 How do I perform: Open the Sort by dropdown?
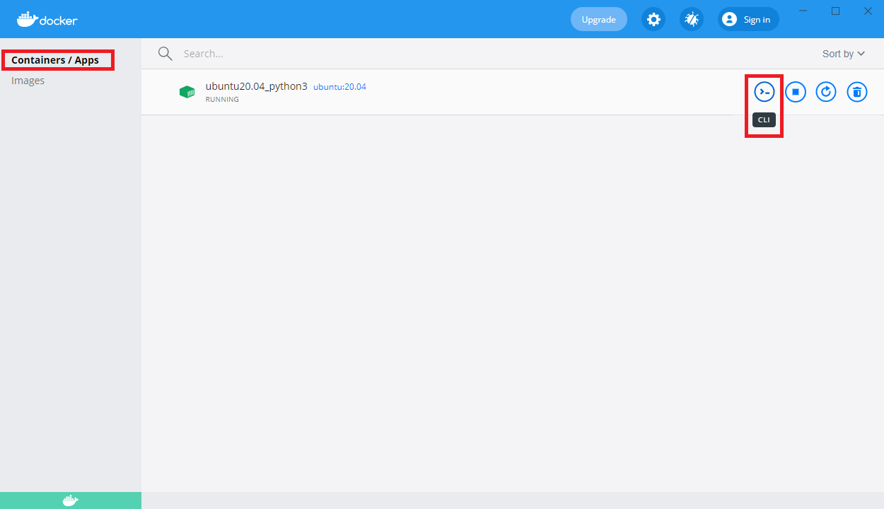click(843, 53)
